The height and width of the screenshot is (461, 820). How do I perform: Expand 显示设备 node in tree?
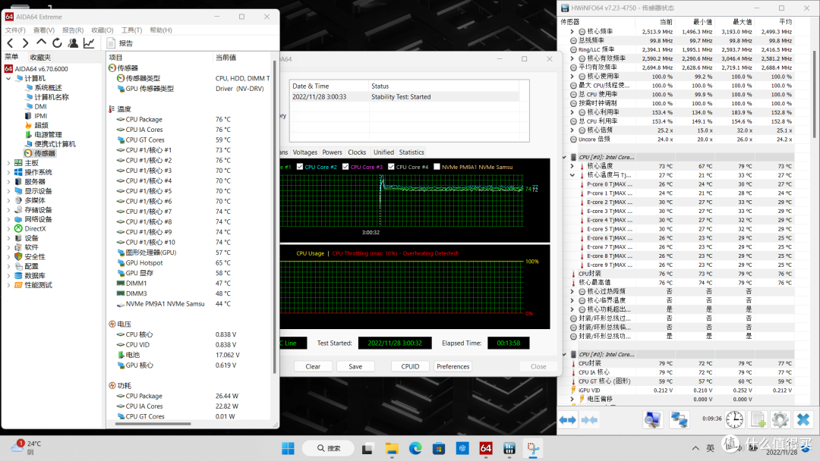(x=8, y=191)
